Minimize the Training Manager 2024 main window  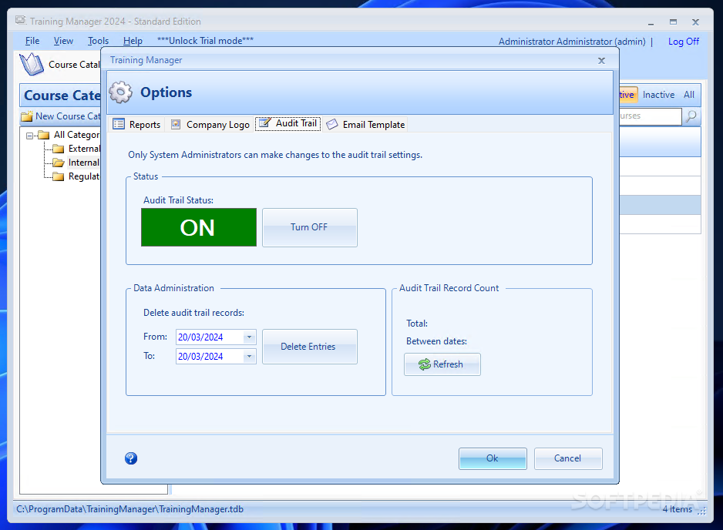coord(651,22)
